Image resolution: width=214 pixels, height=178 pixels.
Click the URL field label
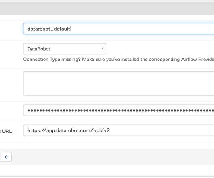coord(6,131)
